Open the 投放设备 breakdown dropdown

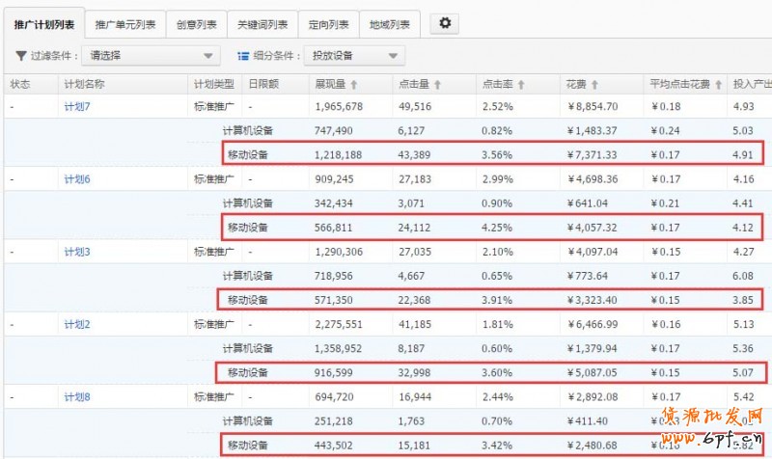tap(353, 56)
